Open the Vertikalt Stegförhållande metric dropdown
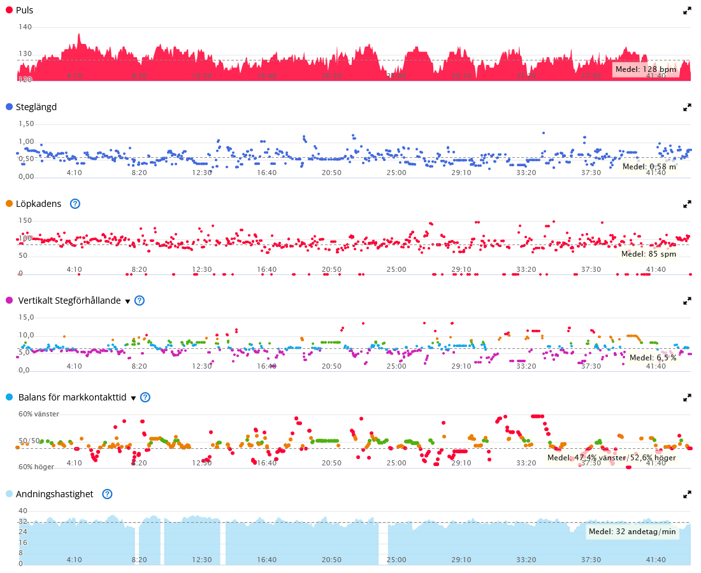Image resolution: width=701 pixels, height=573 pixels. pos(128,301)
